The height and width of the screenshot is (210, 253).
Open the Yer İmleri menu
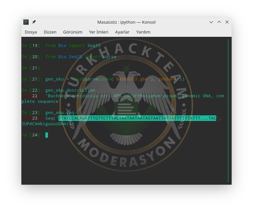[x=99, y=32]
